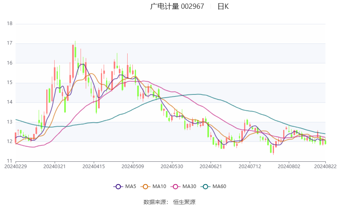Toggle the MA30 legend series
Screen dimensions: 339x206
pyautogui.click(x=183, y=186)
